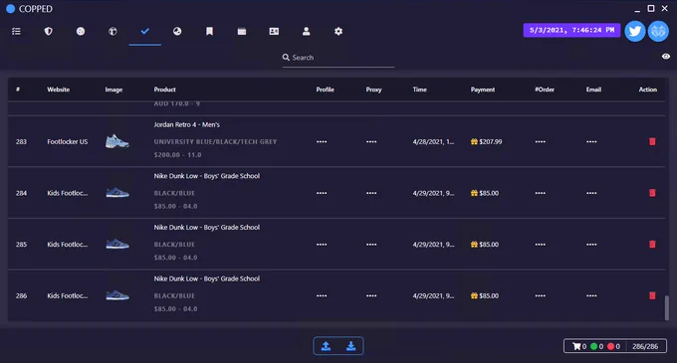Image resolution: width=677 pixels, height=363 pixels.
Task: Delete row 286 with trash icon
Action: point(652,295)
